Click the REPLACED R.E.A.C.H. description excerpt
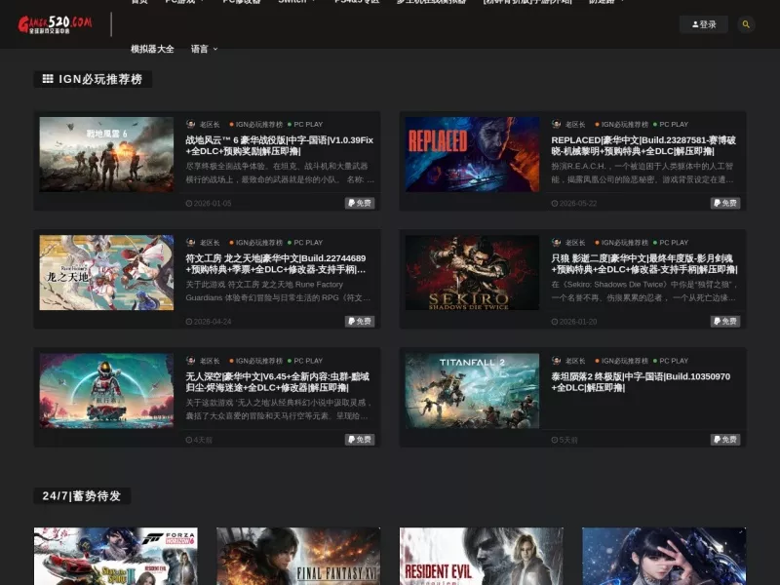Viewport: 780px width, 585px height. [x=643, y=173]
